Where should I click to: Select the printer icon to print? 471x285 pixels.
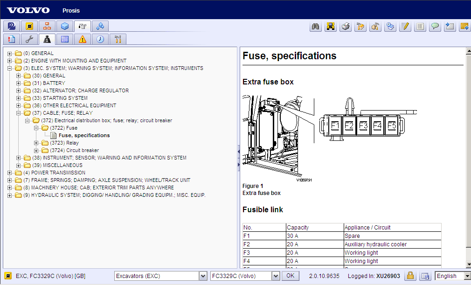click(x=345, y=26)
